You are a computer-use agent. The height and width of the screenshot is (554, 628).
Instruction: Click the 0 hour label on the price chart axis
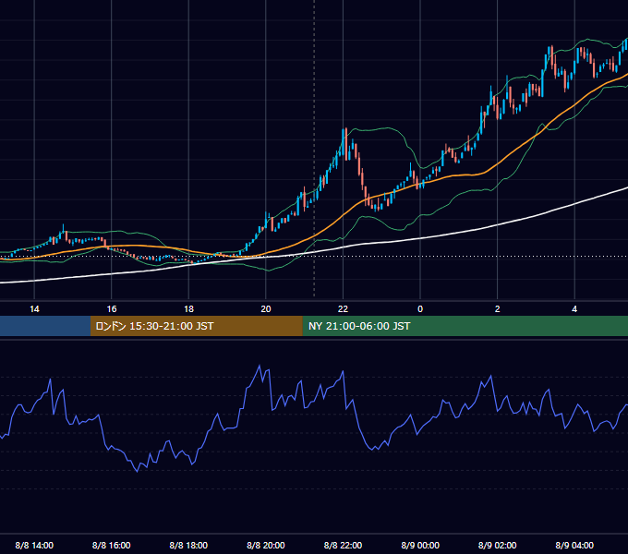pyautogui.click(x=420, y=309)
